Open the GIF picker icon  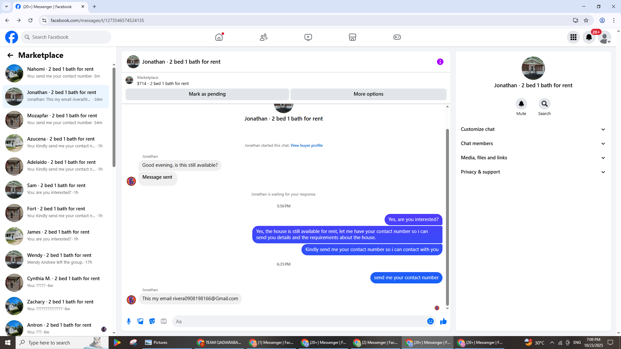[x=164, y=321]
